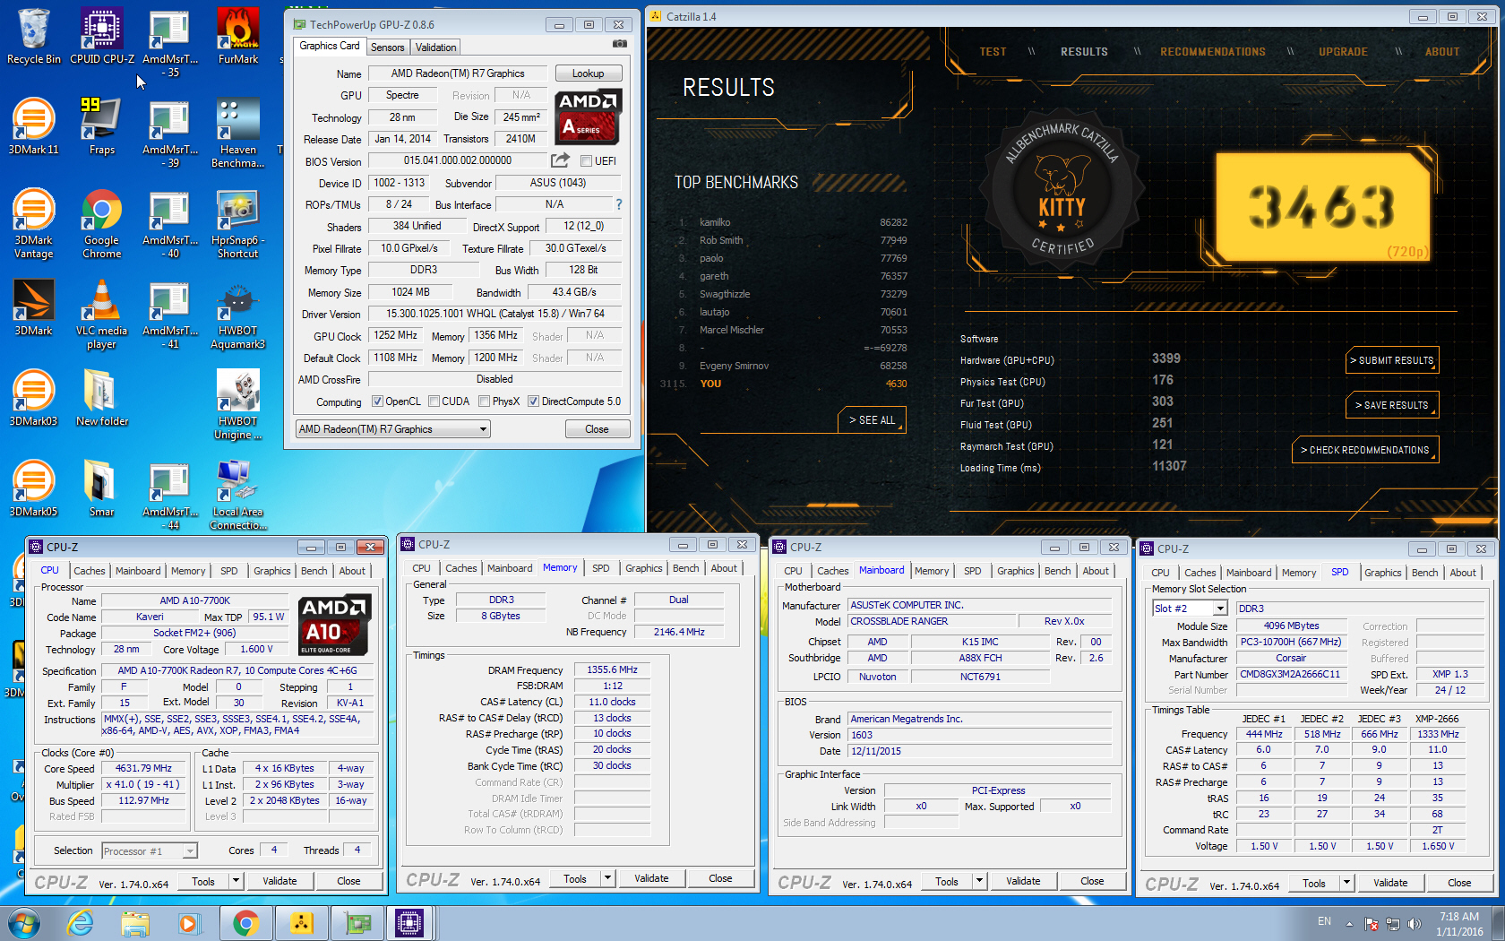Screen dimensions: 1505x941
Task: Open the Windows Start button
Action: [x=23, y=923]
